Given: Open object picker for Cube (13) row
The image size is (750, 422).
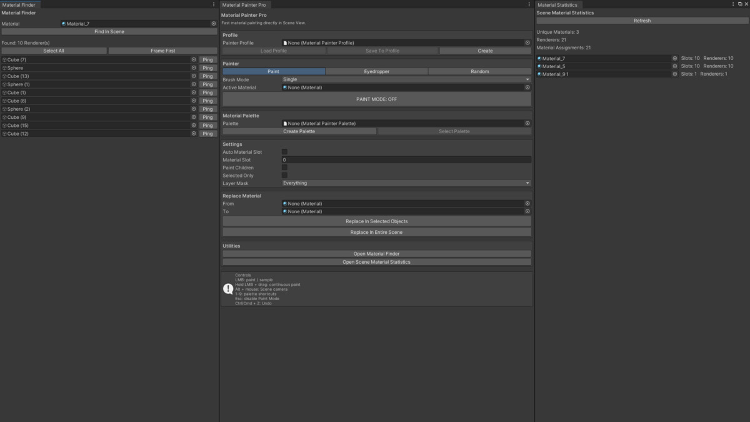Looking at the screenshot, I should [194, 76].
